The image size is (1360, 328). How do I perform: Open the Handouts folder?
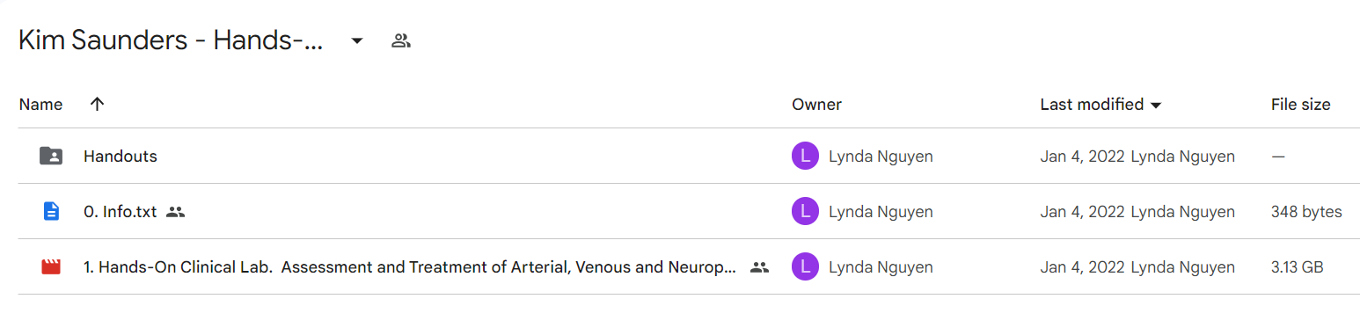pyautogui.click(x=121, y=157)
